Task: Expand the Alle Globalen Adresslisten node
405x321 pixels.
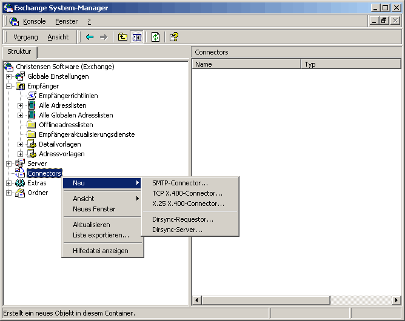Action: tap(20, 115)
